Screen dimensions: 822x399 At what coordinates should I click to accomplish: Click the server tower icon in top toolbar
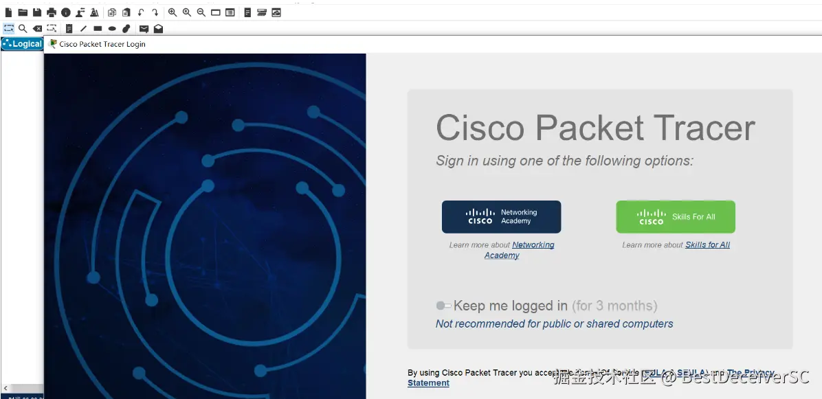click(x=247, y=12)
